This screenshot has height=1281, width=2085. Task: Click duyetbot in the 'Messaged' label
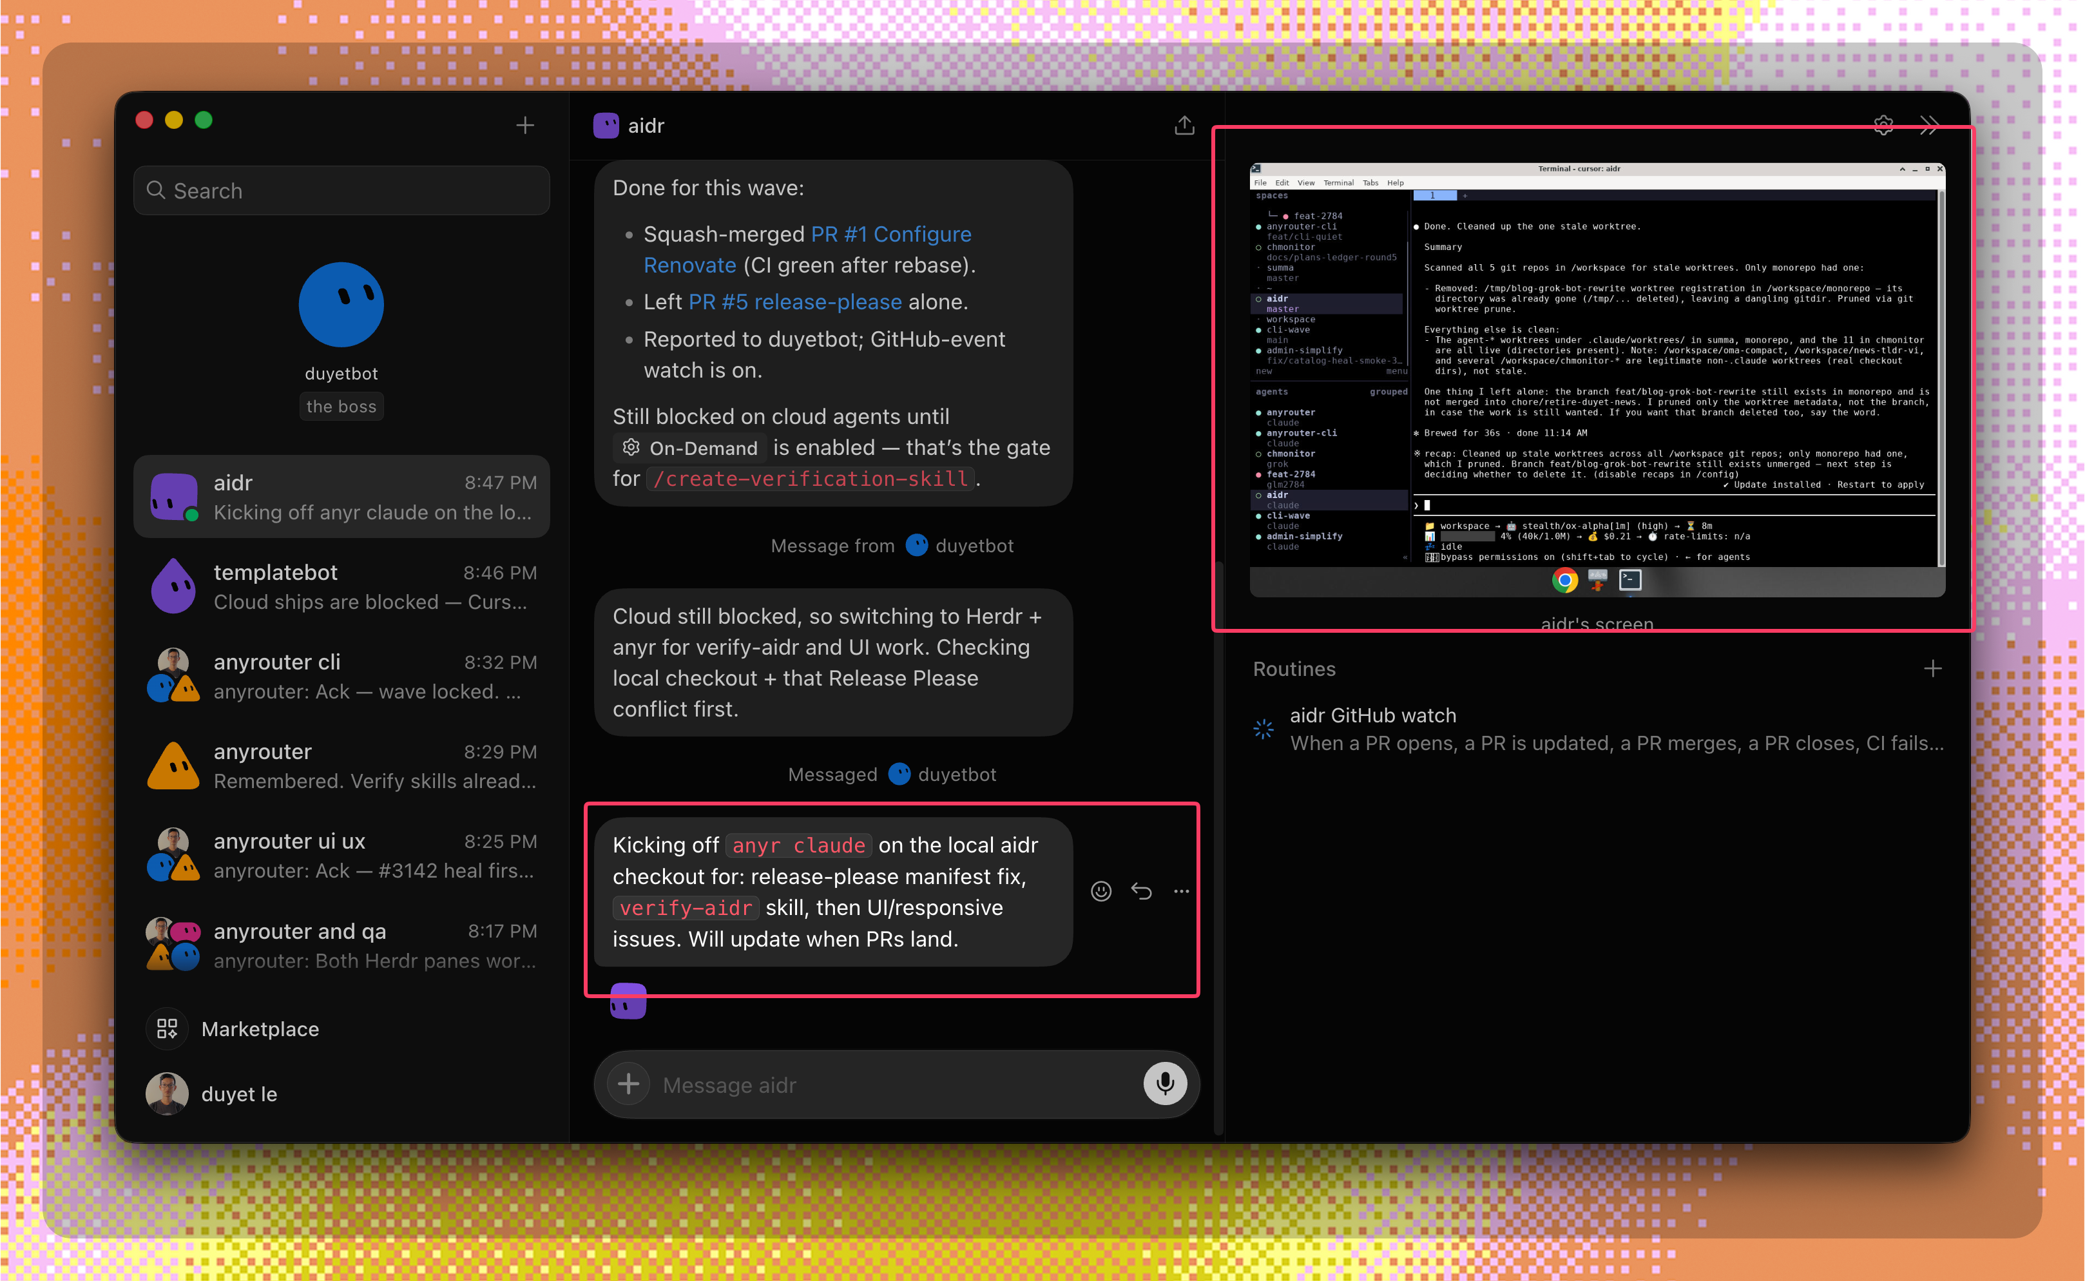click(943, 775)
